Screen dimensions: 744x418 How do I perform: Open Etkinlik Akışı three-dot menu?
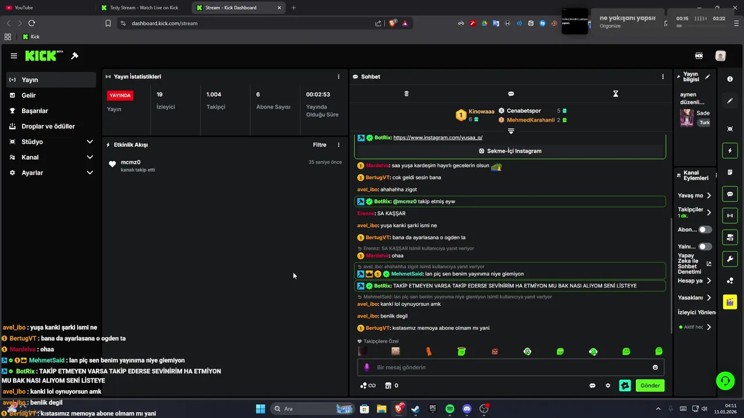coord(339,145)
